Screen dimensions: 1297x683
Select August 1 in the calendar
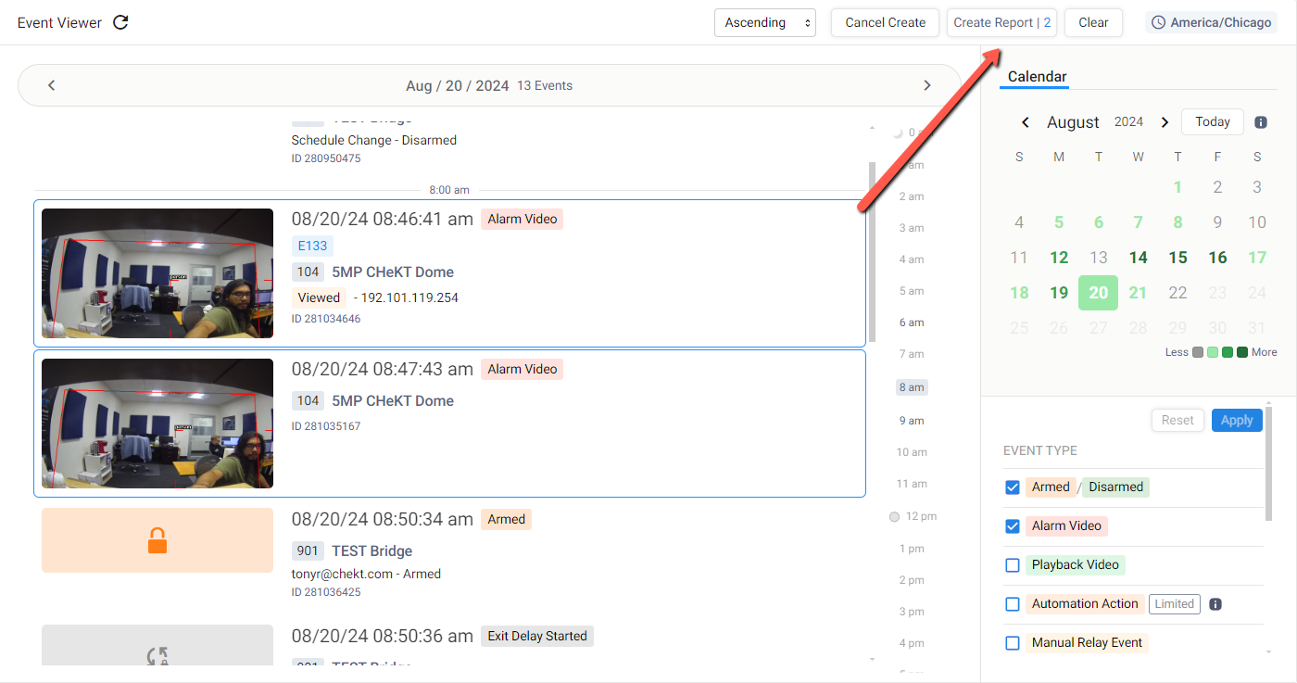(1177, 187)
